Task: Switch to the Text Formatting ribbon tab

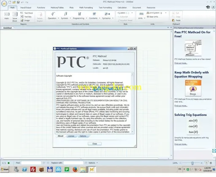Action: coord(105,8)
